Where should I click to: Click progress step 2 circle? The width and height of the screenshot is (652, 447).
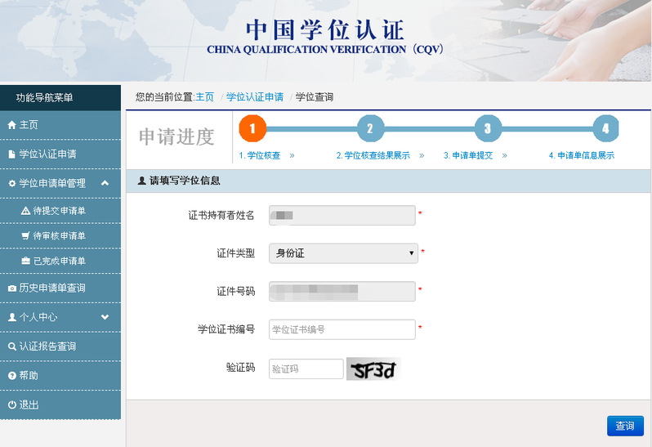[x=369, y=128]
